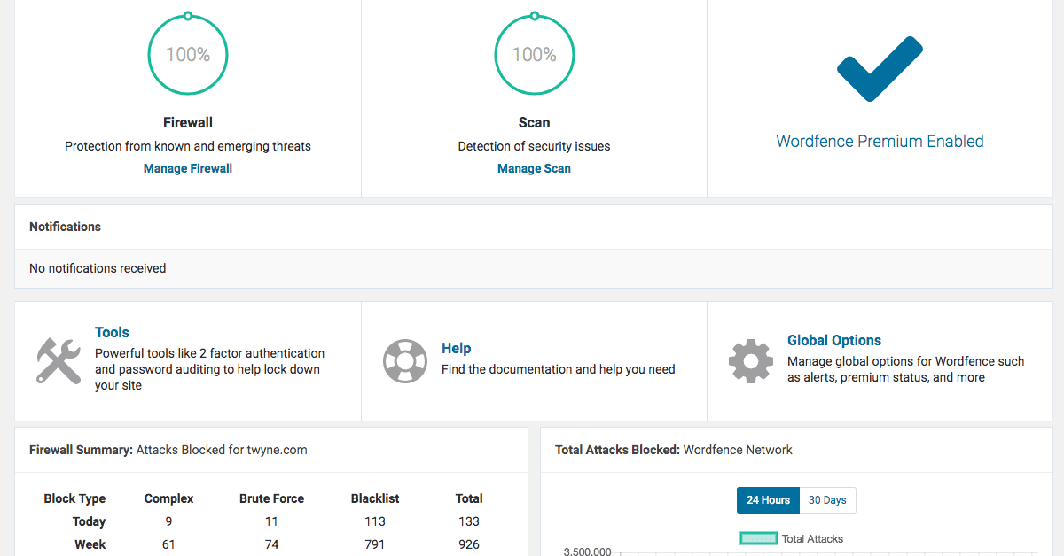Switch chart to 30 Days
This screenshot has height=556, width=1064.
click(827, 500)
